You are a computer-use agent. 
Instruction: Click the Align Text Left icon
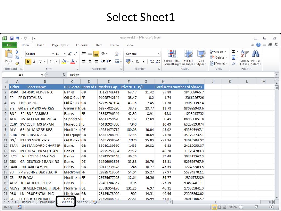(x=84, y=62)
